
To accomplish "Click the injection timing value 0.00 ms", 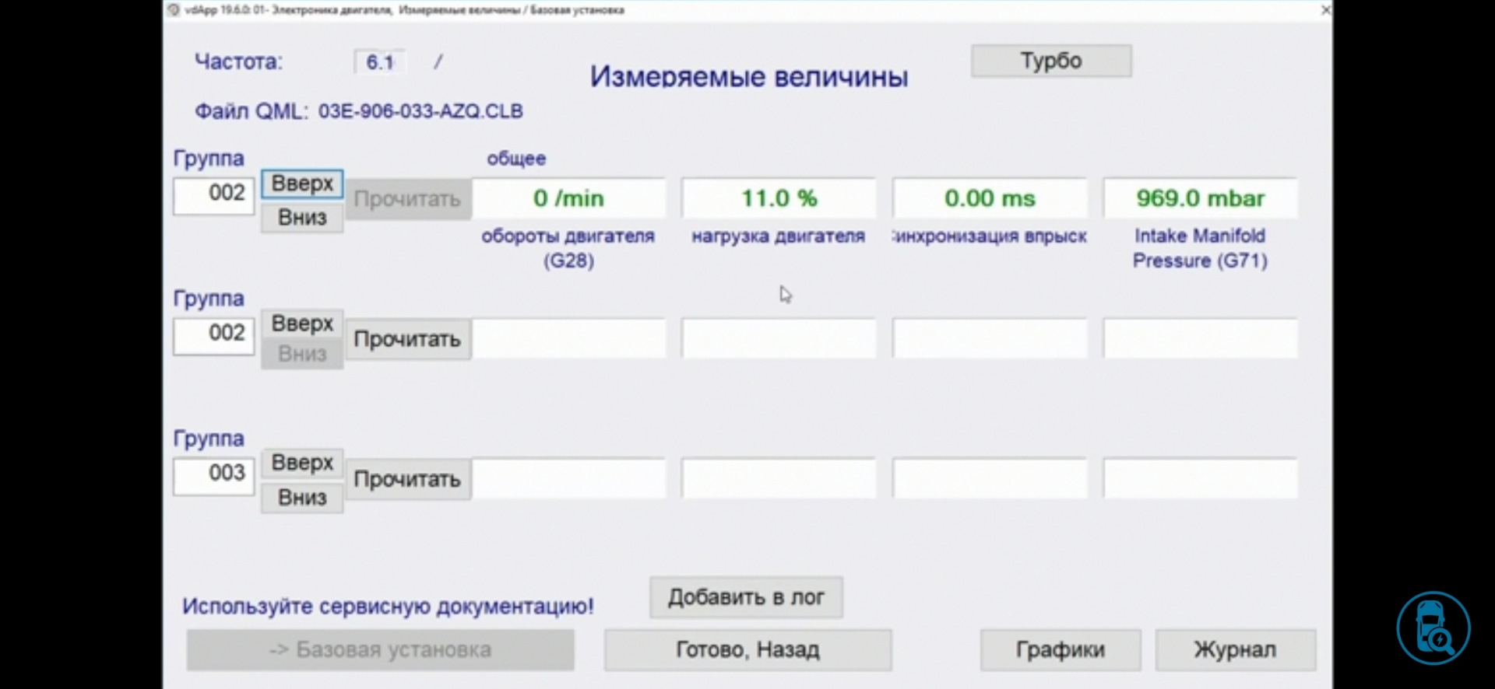I will [990, 198].
